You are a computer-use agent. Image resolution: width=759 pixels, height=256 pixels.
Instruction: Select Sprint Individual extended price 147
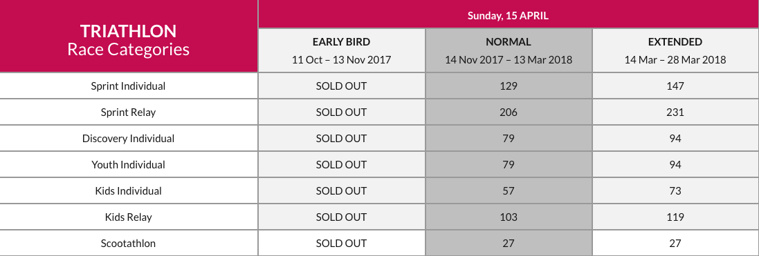pyautogui.click(x=675, y=86)
